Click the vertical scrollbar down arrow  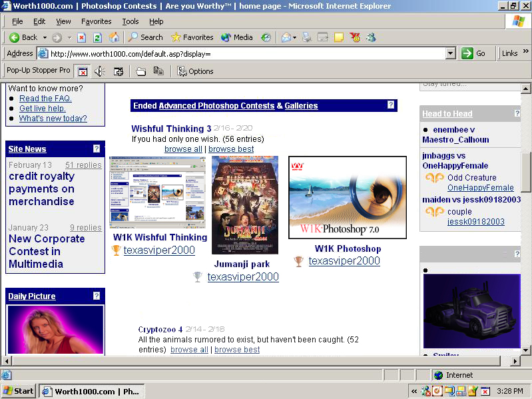525,350
